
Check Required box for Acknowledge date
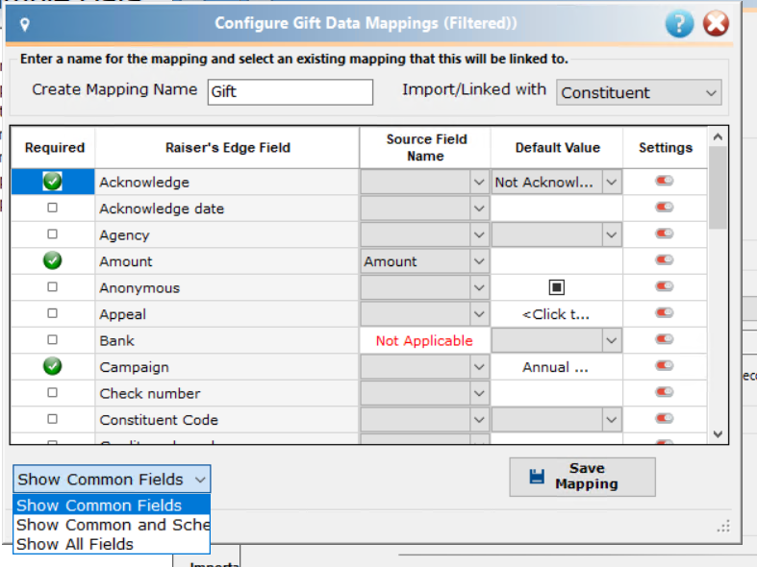(x=52, y=208)
